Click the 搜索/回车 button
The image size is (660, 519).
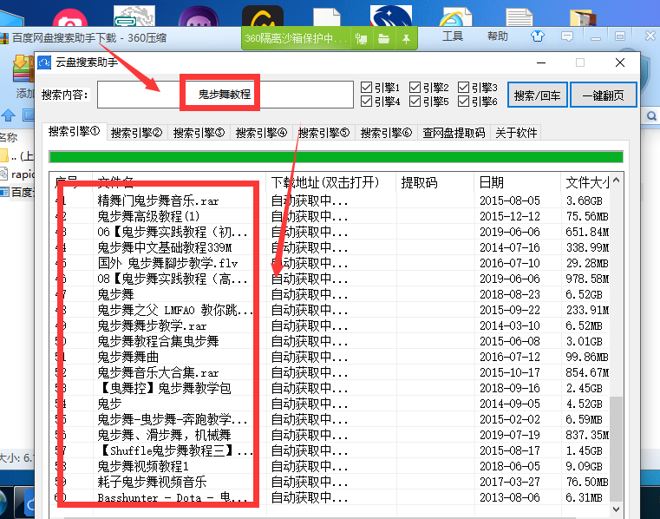pos(537,95)
